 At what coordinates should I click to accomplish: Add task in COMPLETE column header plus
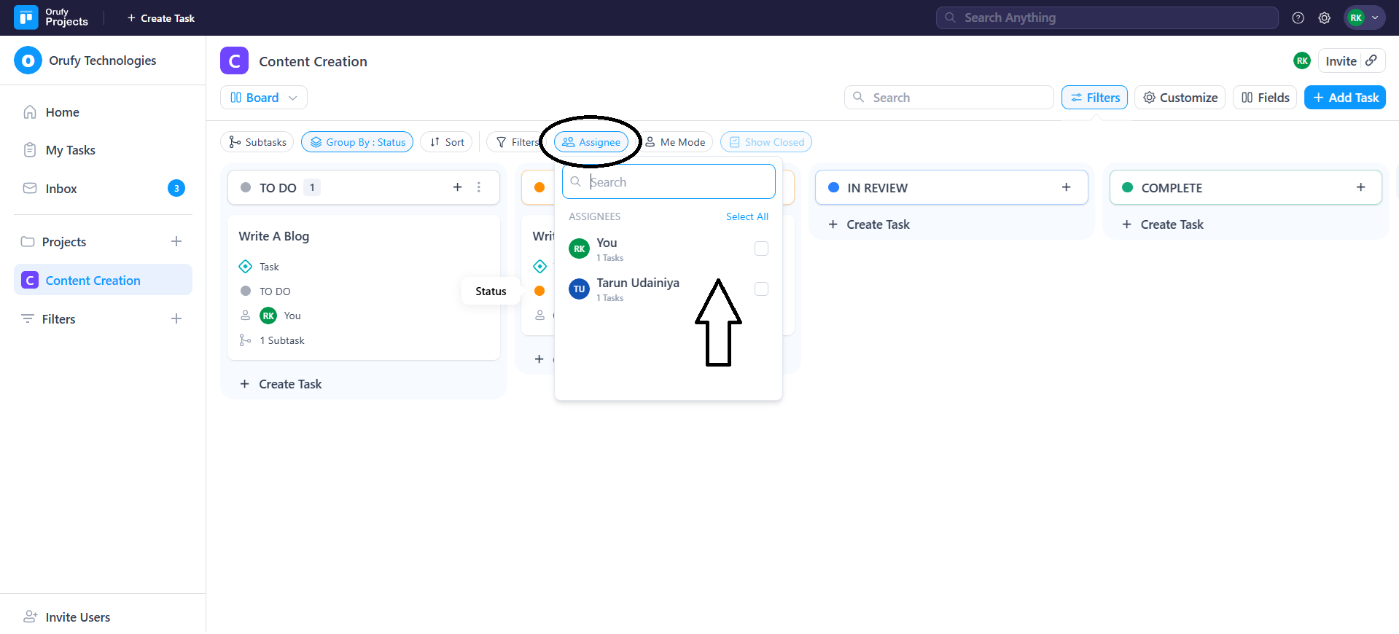coord(1360,187)
